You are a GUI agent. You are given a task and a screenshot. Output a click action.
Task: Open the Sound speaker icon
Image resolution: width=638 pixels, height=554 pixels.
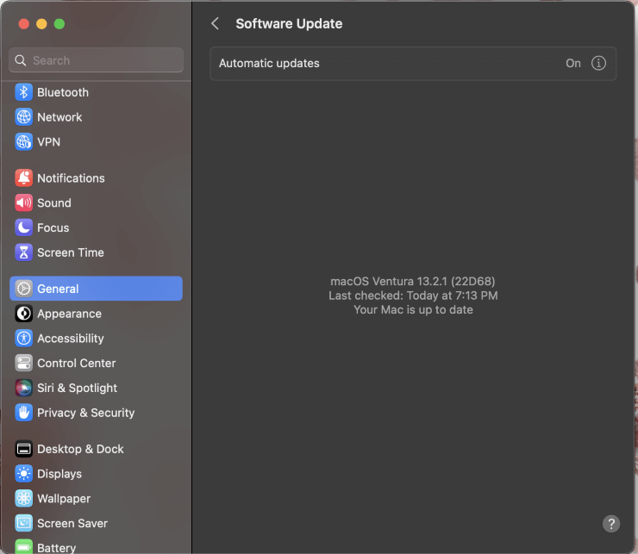(x=24, y=203)
